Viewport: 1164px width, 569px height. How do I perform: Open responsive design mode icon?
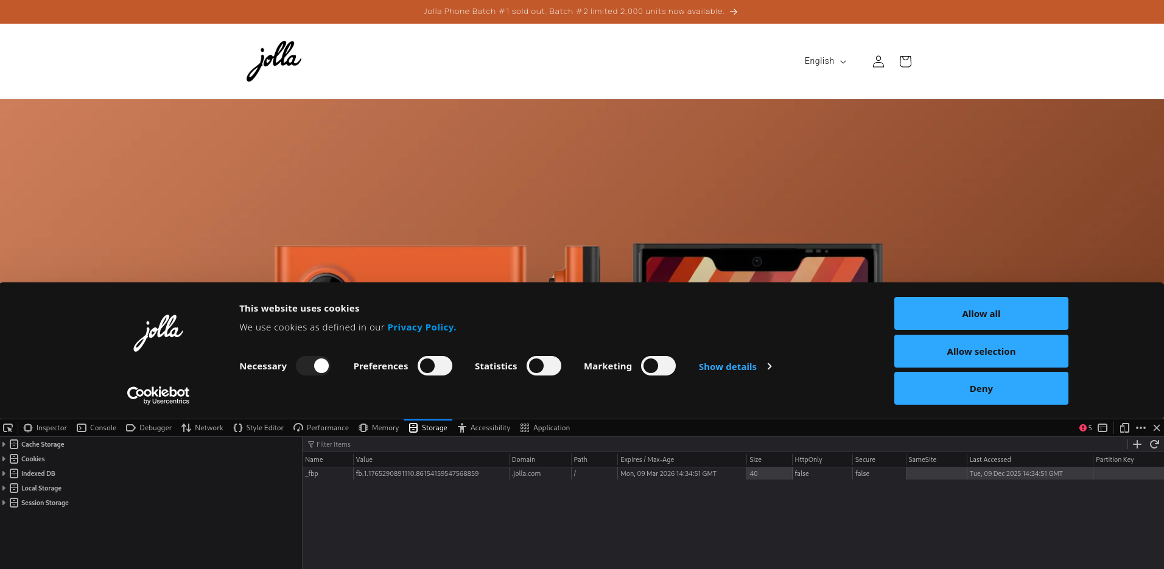[1124, 428]
